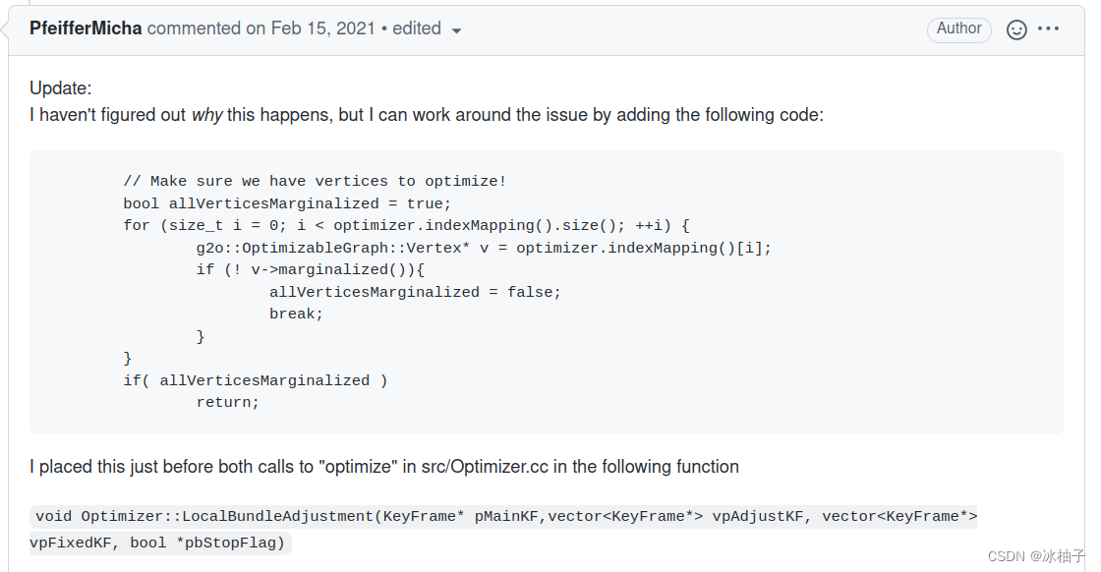
Task: Click the CSDN watermark at bottom right
Action: click(1036, 556)
